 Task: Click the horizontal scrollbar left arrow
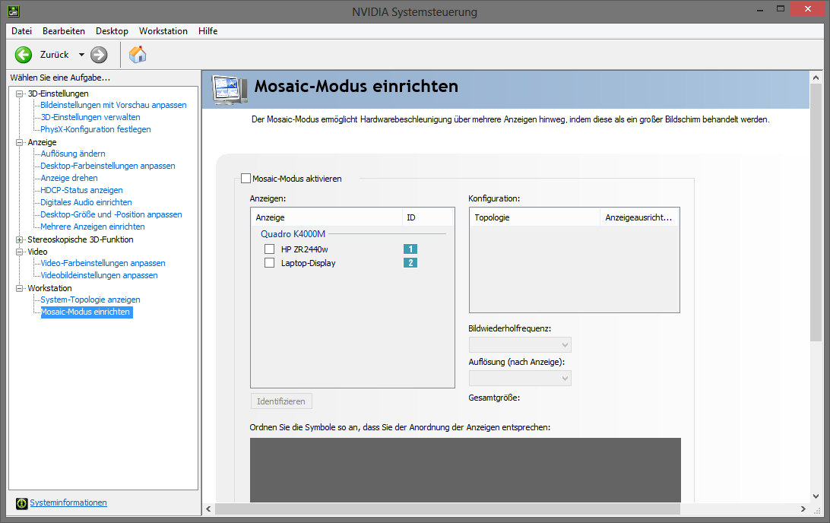208,509
